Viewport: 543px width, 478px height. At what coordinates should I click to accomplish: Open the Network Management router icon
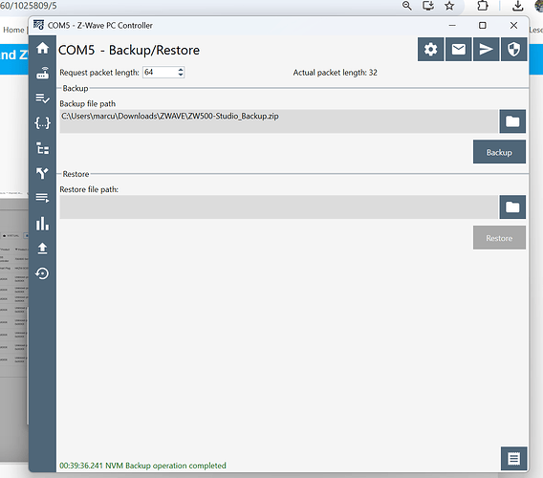[x=43, y=73]
